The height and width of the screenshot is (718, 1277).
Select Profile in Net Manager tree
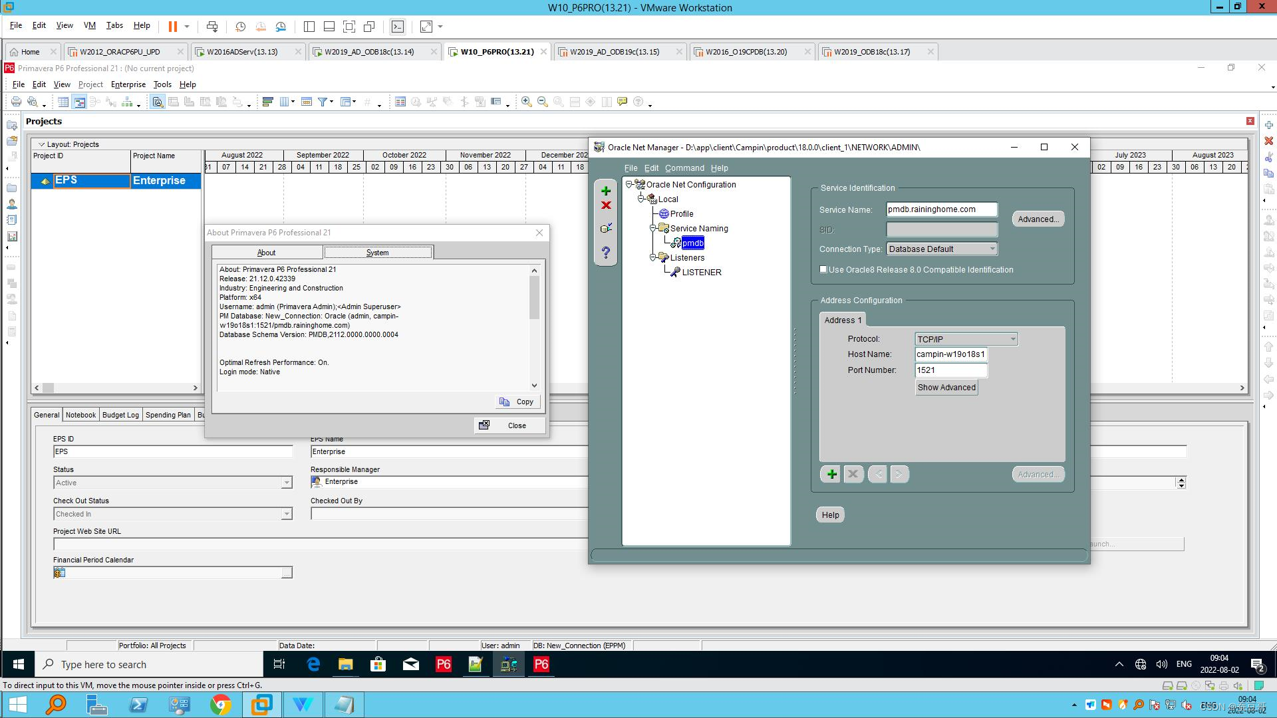click(682, 213)
